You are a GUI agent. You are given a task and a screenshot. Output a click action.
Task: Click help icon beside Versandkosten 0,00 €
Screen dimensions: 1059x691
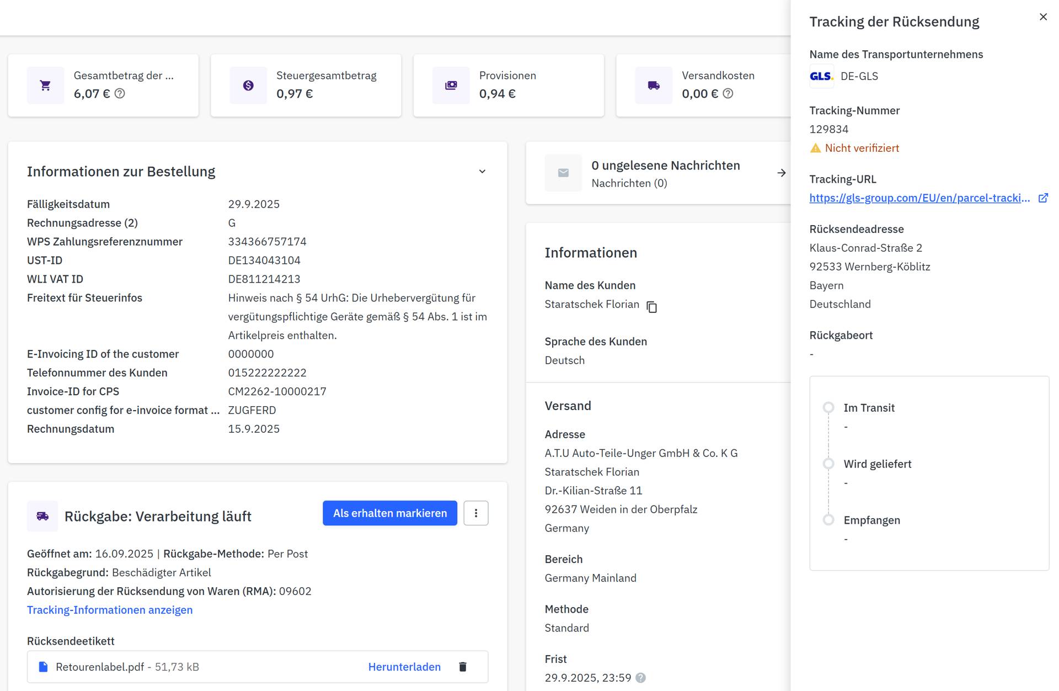(728, 94)
